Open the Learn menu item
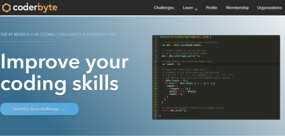 pos(188,8)
